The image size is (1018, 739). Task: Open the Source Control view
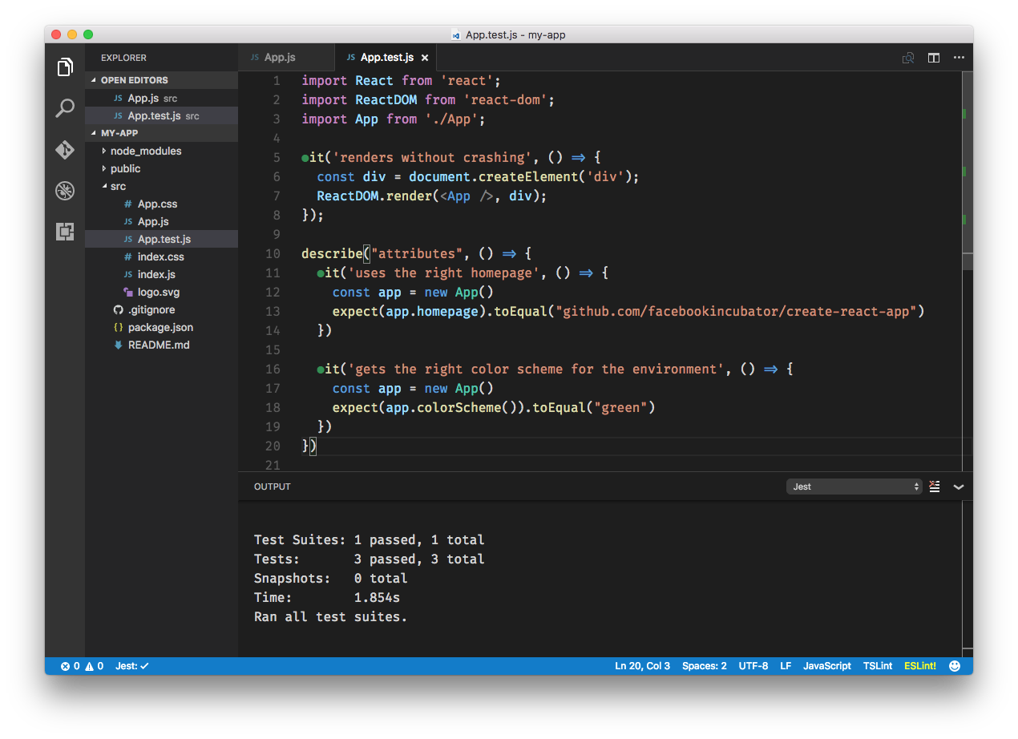[x=64, y=150]
